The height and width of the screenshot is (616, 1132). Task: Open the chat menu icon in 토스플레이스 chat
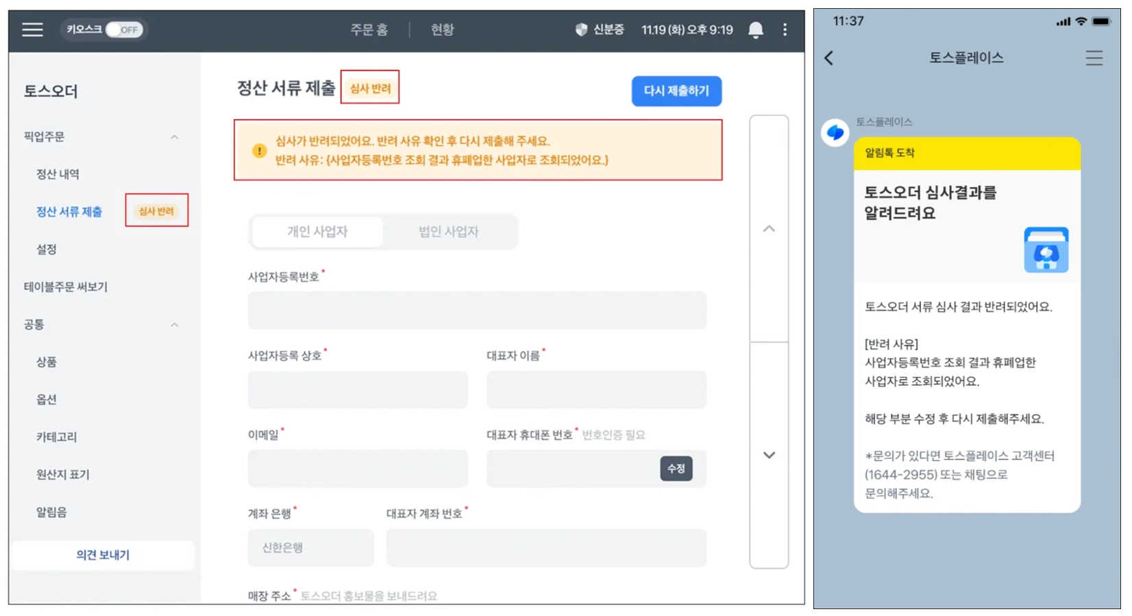tap(1094, 58)
